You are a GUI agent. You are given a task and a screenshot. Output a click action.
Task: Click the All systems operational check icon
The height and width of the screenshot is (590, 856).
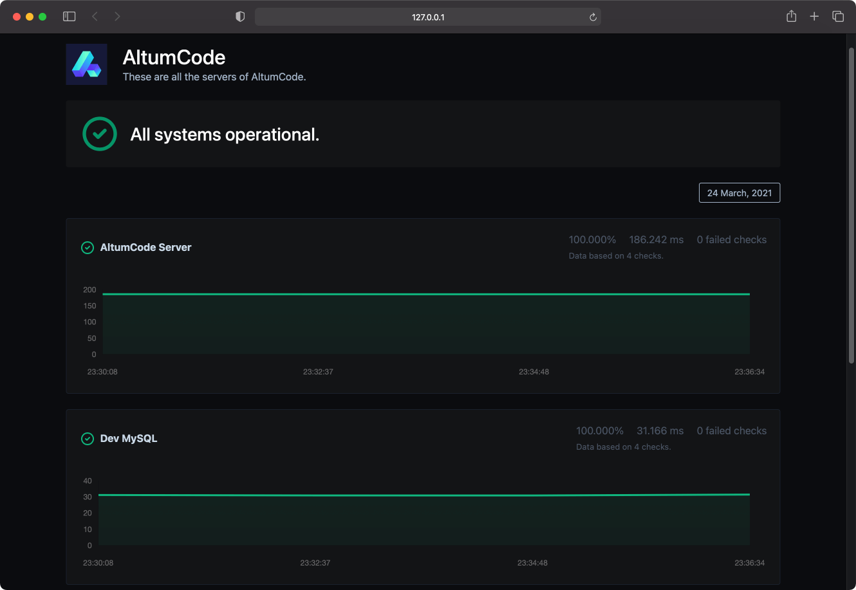tap(100, 134)
